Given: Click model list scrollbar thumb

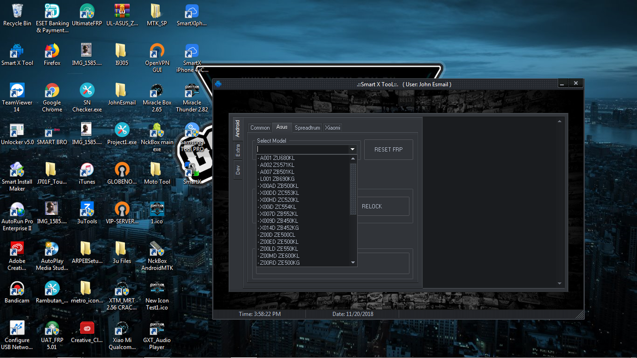Looking at the screenshot, I should (353, 188).
